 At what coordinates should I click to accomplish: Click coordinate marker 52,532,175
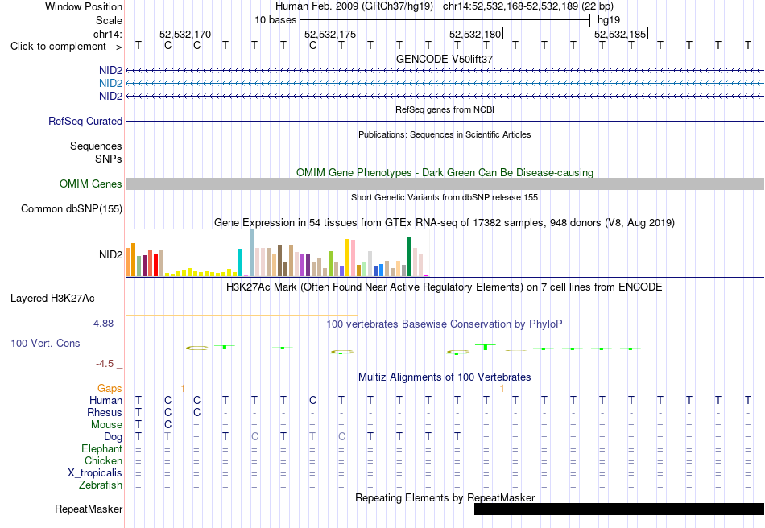330,34
